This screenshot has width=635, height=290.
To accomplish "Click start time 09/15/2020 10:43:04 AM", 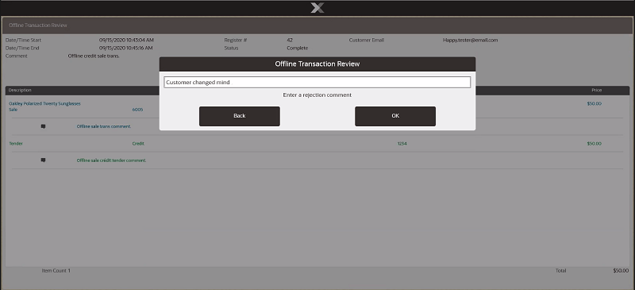I will (126, 41).
